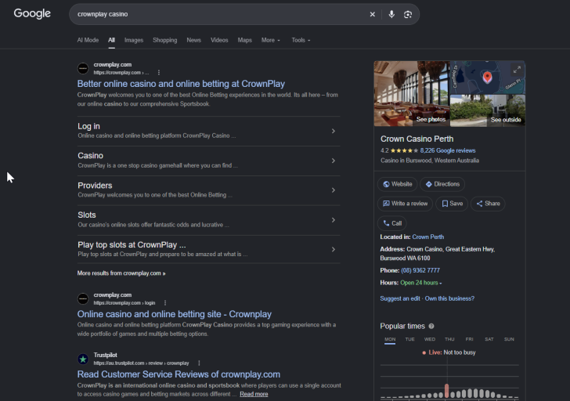Click the Directions button
Screen dimensions: 570x401
442,184
